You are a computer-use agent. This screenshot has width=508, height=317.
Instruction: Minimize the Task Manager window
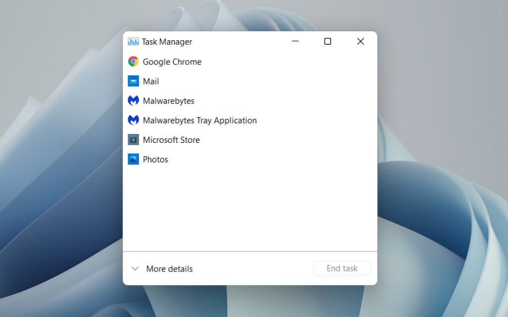click(x=295, y=41)
